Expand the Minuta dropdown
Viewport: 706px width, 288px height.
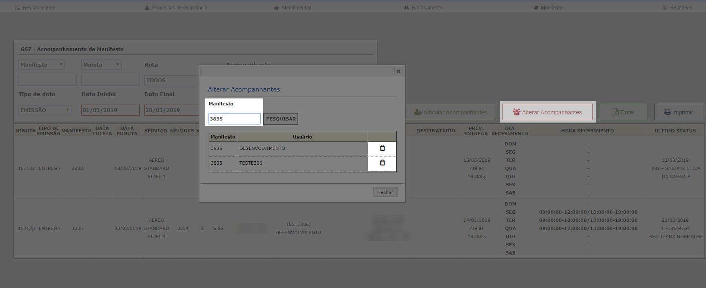[x=101, y=65]
